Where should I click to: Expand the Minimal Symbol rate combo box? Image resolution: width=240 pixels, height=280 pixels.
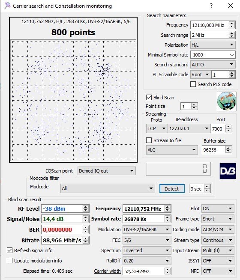click(231, 55)
